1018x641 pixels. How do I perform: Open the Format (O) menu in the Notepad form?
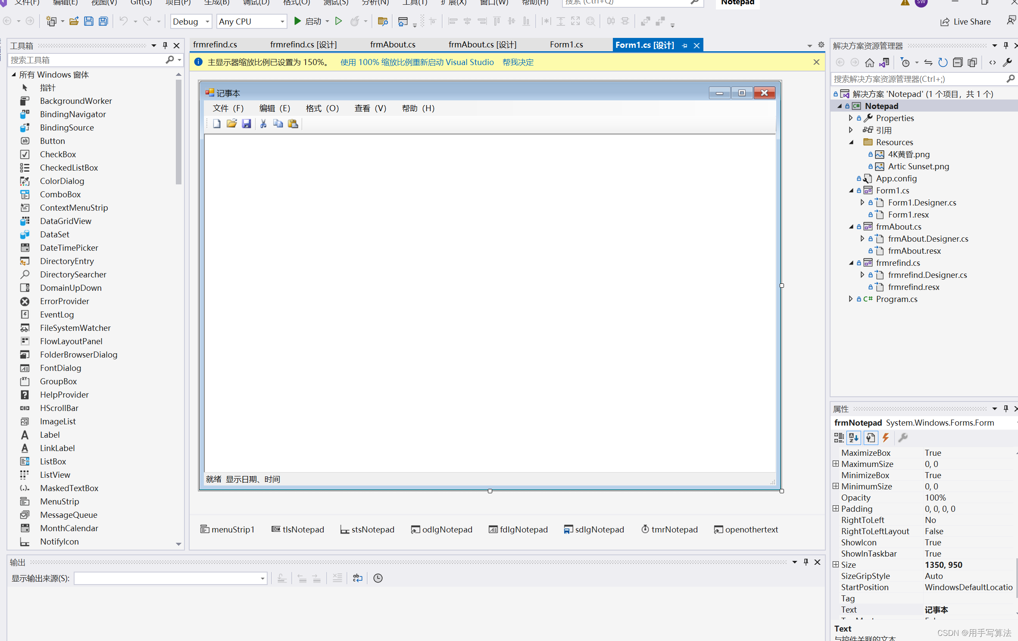322,108
